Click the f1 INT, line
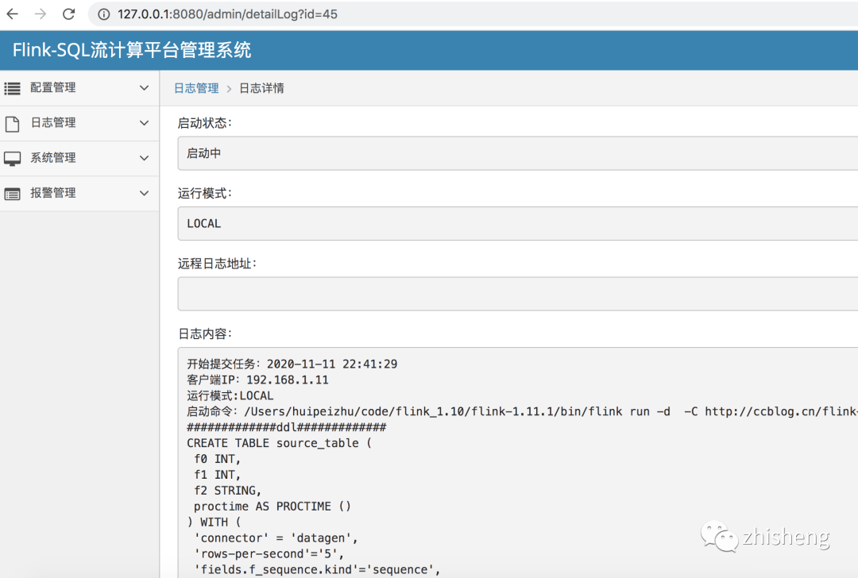Screen dimensions: 858x578 (217, 475)
